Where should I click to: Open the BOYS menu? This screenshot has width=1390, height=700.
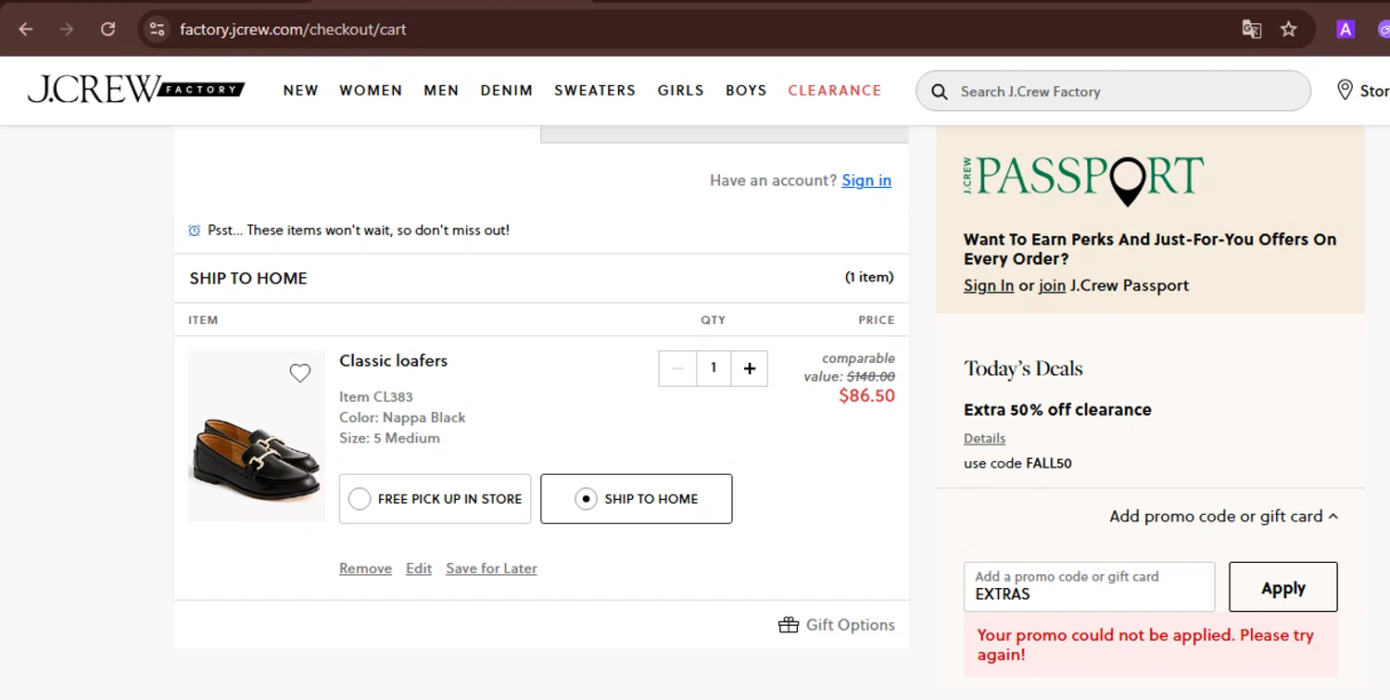coord(746,91)
